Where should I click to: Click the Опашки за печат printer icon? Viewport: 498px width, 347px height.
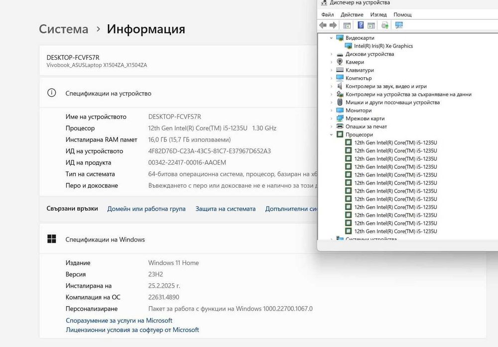coord(340,126)
